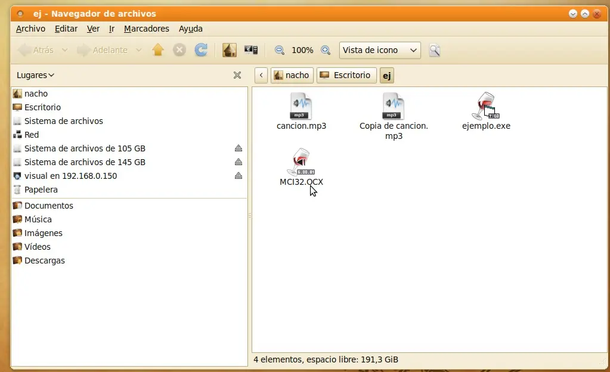
Task: Open the Vista de icono view selector
Action: click(x=380, y=50)
